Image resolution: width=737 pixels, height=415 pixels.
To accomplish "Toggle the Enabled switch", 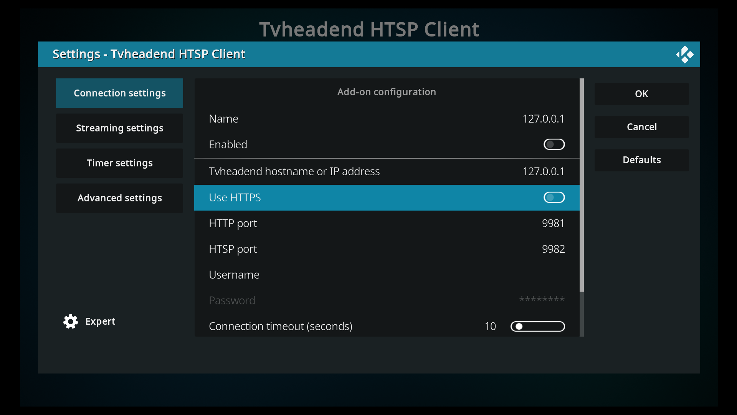I will coord(554,144).
